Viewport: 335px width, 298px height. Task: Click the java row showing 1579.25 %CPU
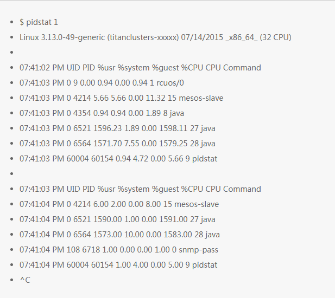coord(117,144)
